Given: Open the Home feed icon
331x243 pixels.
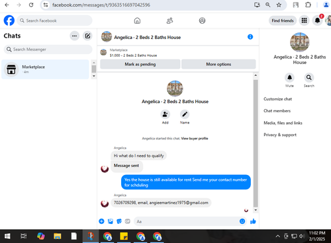Looking at the screenshot, I should pos(137,20).
